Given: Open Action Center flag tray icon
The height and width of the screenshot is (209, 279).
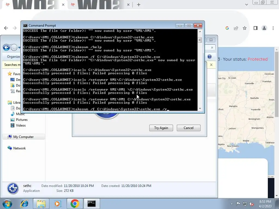Looking at the screenshot, I should tap(238, 204).
